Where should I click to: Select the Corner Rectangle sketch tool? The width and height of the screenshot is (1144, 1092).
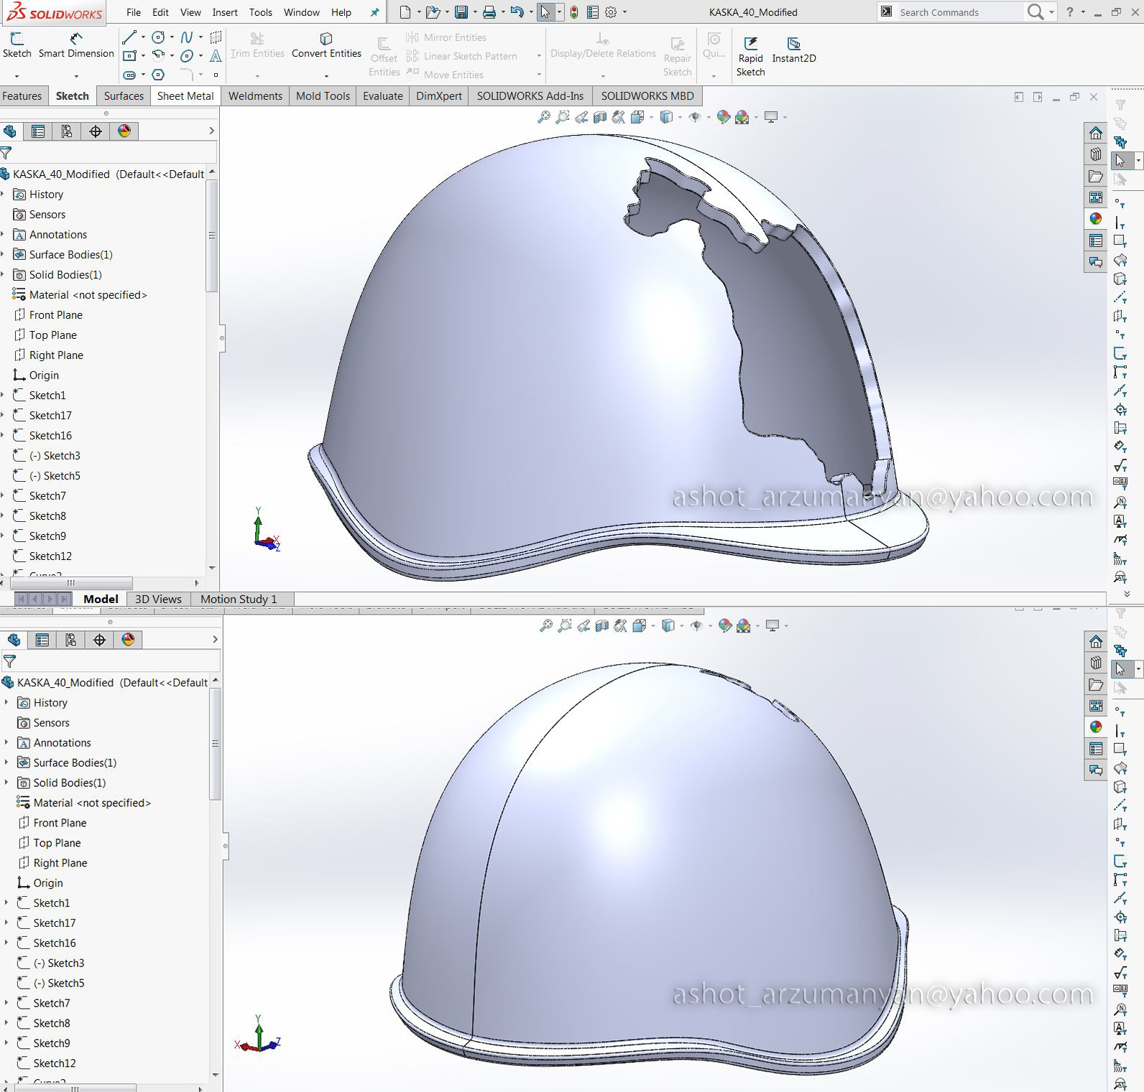coord(129,55)
